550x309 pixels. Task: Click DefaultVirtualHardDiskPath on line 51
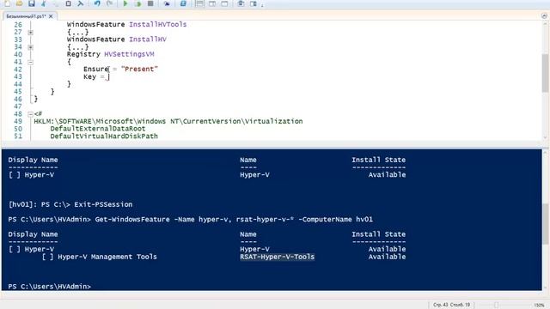(x=104, y=136)
